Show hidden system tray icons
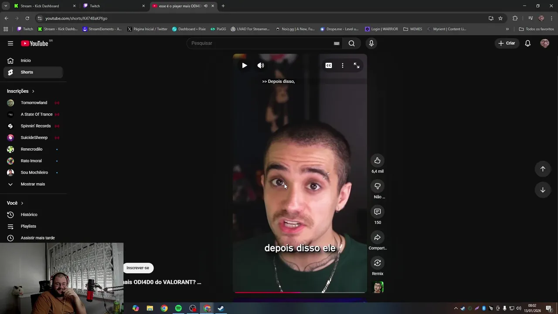The image size is (558, 314). click(x=456, y=308)
